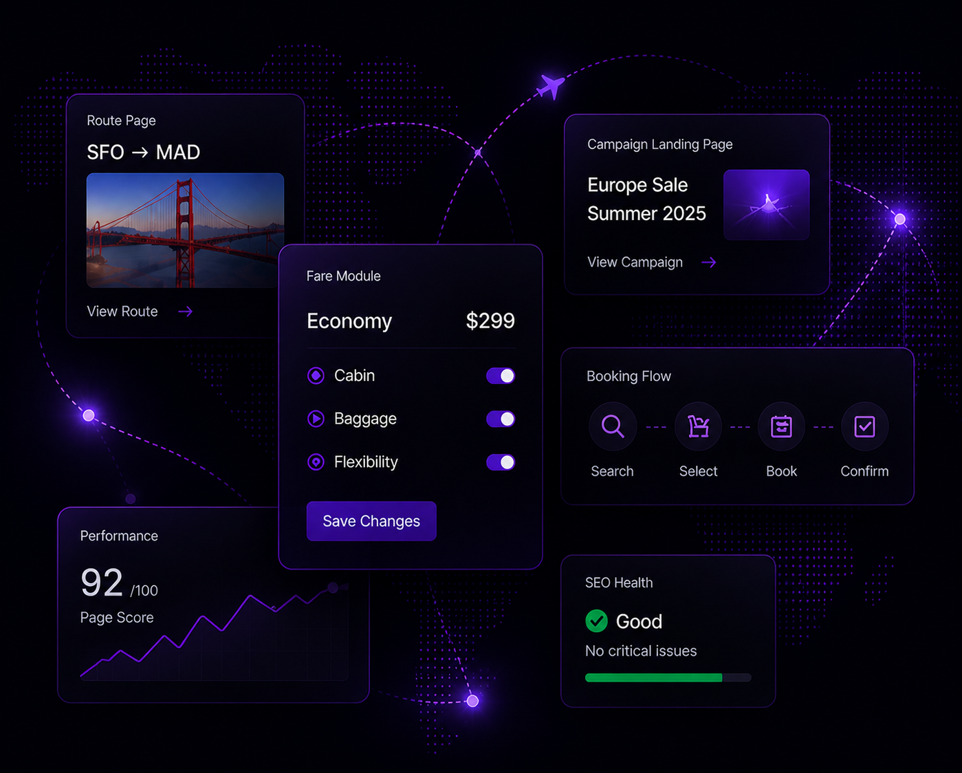The image size is (962, 773).
Task: Disable the Flexibility switch
Action: coord(501,462)
